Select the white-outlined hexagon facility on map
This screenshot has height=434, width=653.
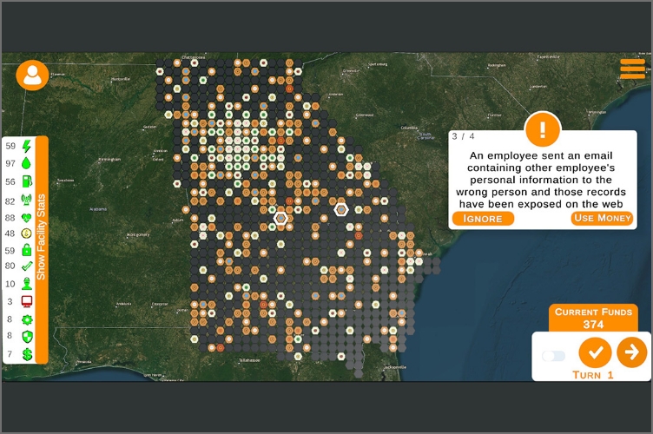tap(341, 209)
